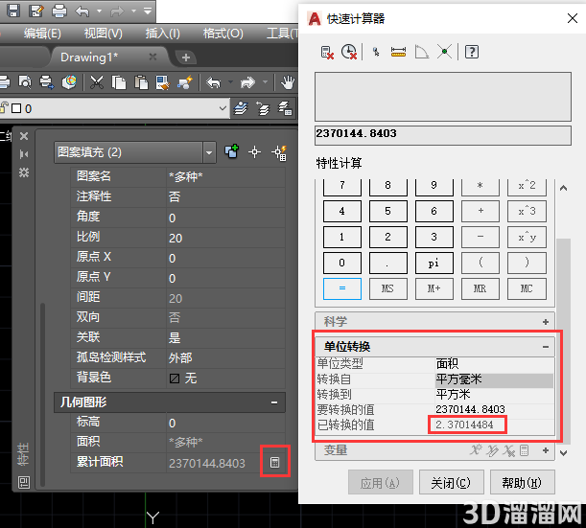This screenshot has width=586, height=528.
Task: Select the Pan hand tool
Action: click(x=288, y=82)
